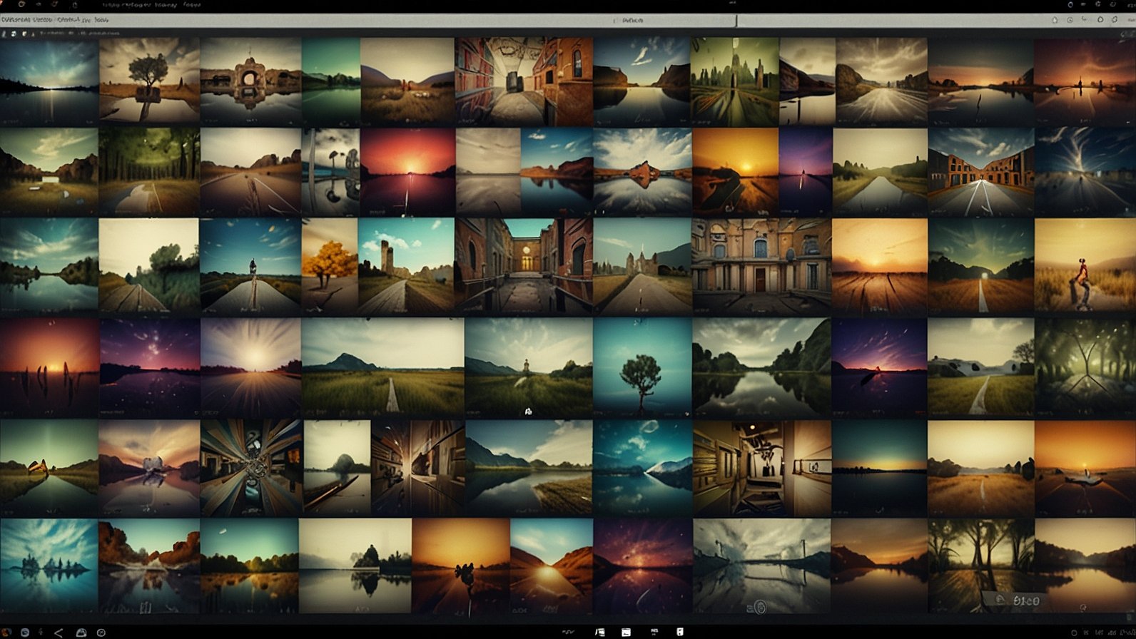Screen dimensions: 1136x639
Task: Open the red sunset over purple water photo
Action: pos(407,172)
